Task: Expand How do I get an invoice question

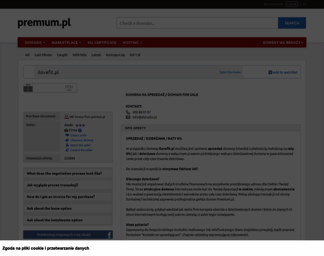Action: 68,197
